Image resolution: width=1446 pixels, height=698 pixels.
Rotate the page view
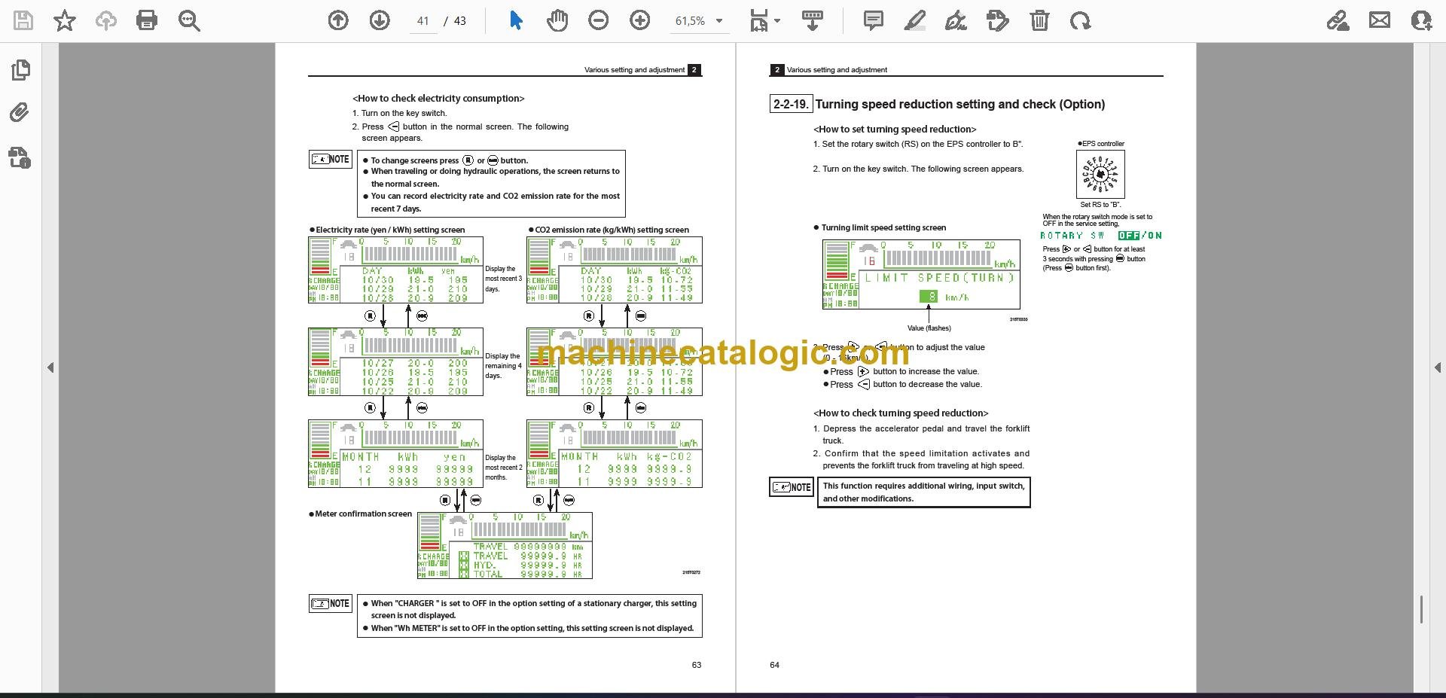click(x=1081, y=20)
